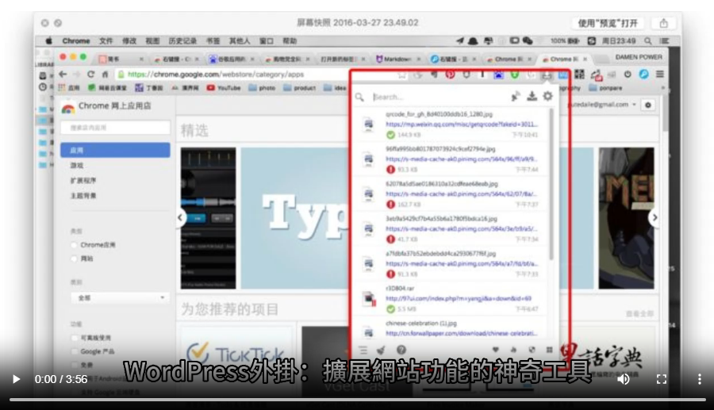Toggle the Google 产品 checkbox

pyautogui.click(x=74, y=351)
